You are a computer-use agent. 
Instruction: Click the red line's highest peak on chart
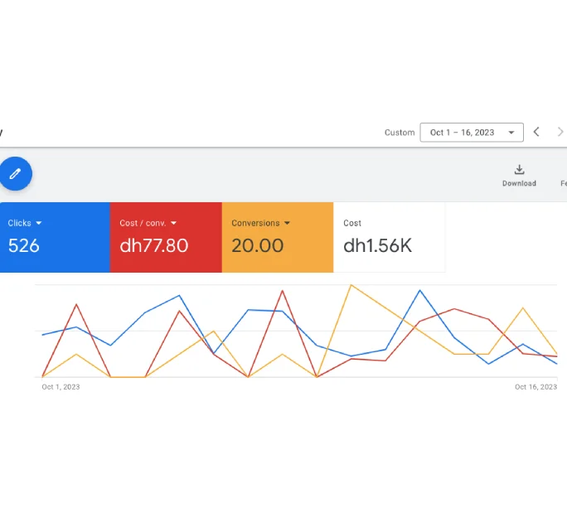pyautogui.click(x=283, y=291)
